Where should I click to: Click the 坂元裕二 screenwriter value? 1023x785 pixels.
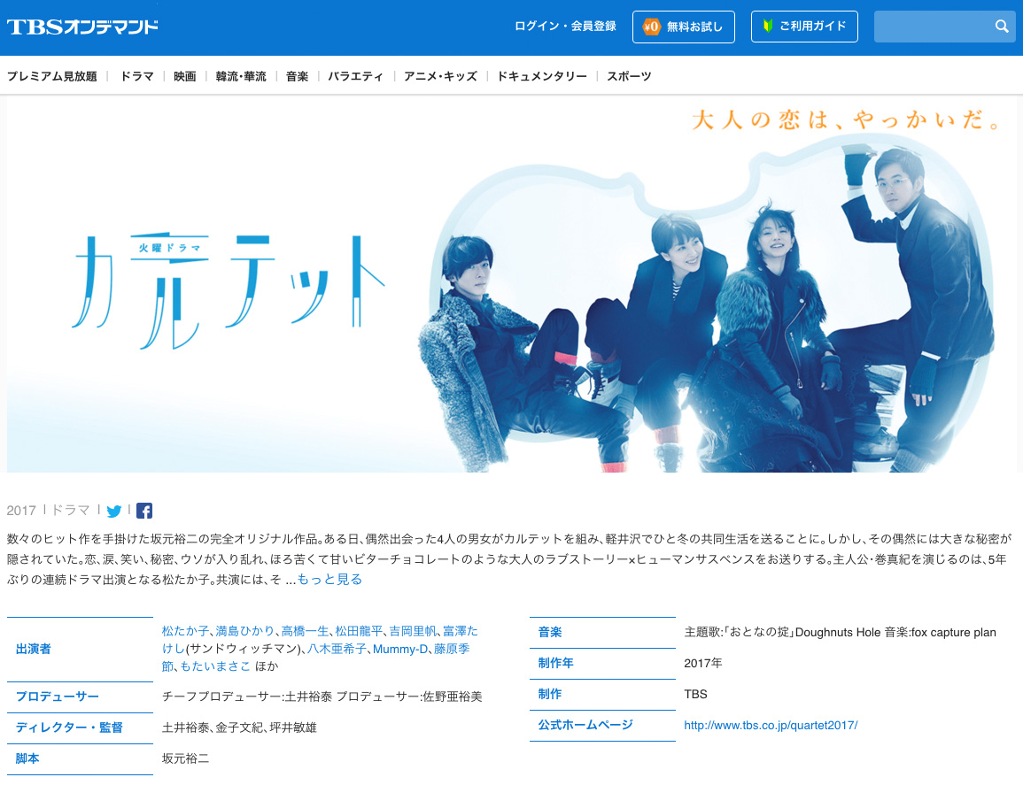point(185,758)
